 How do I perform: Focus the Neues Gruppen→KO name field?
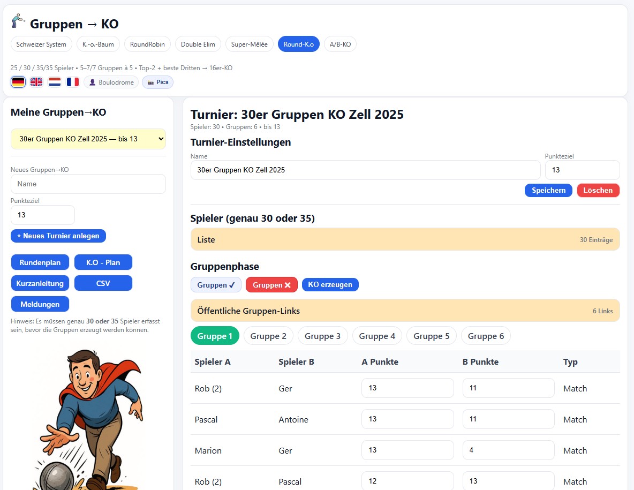pyautogui.click(x=88, y=184)
